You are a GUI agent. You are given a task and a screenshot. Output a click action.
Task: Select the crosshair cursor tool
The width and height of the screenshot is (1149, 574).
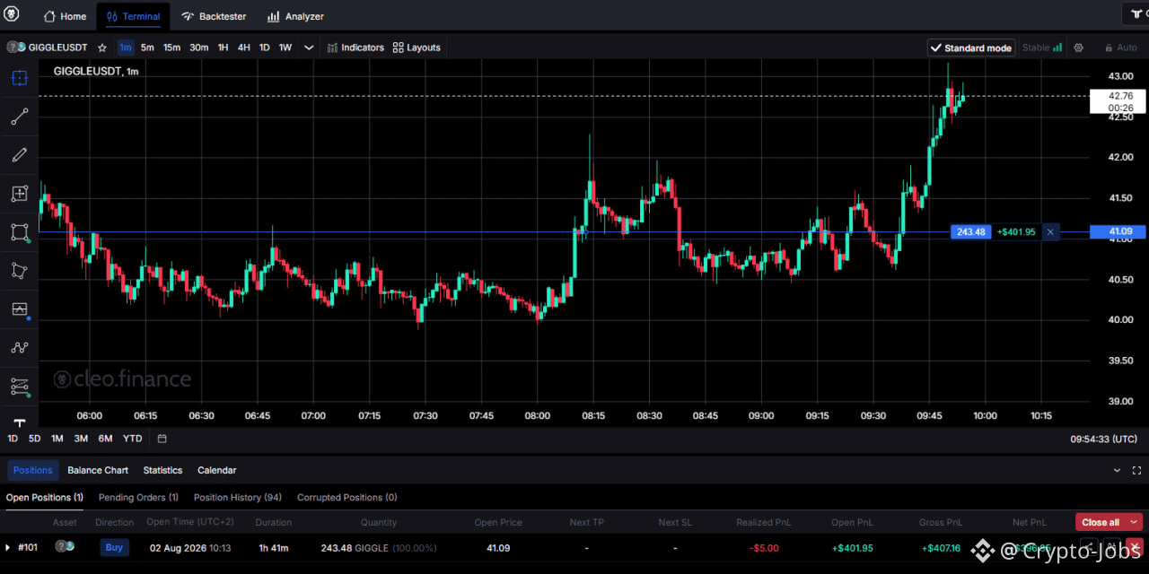click(x=19, y=78)
